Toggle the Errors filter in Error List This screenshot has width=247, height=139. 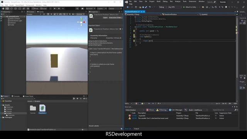click(150, 110)
